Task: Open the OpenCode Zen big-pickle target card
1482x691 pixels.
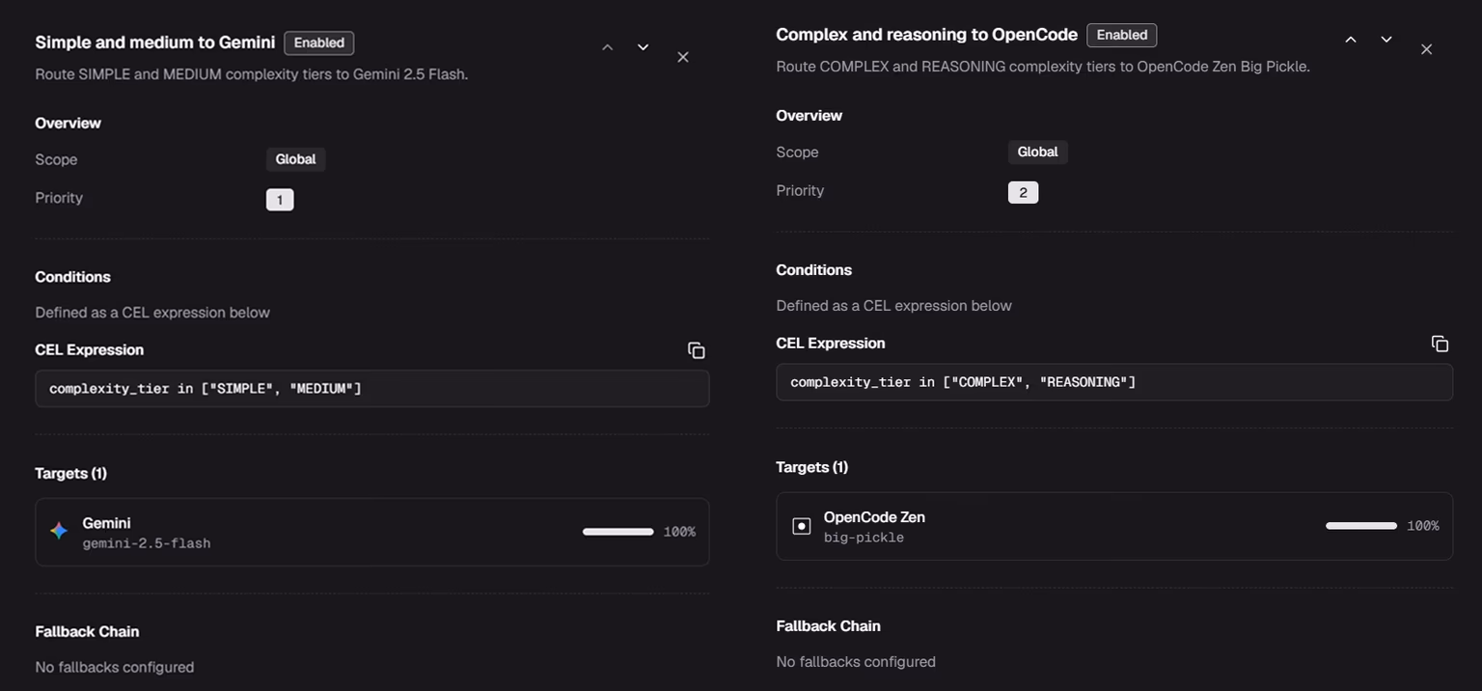Action: click(x=1114, y=526)
